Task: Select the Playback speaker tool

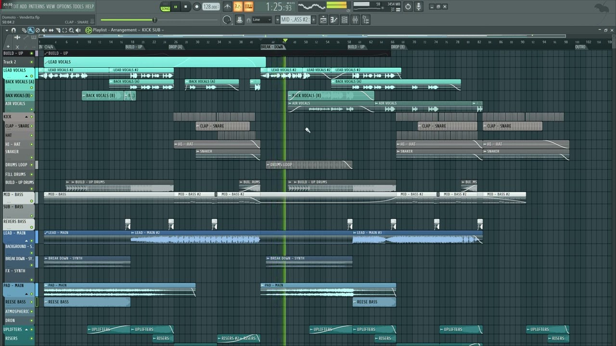Action: (78, 30)
